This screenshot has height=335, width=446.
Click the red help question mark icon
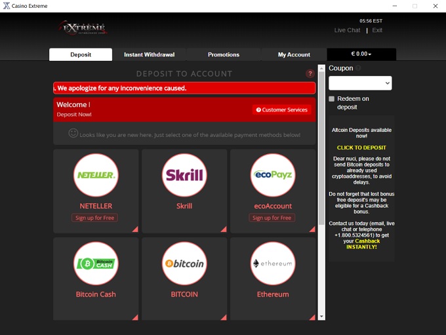tap(310, 74)
